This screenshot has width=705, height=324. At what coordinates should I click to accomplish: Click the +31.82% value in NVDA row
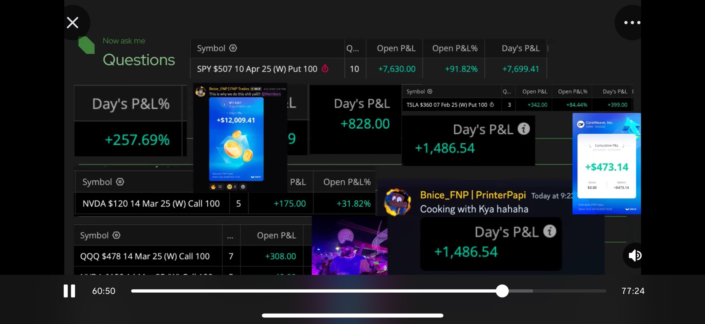[x=354, y=203]
